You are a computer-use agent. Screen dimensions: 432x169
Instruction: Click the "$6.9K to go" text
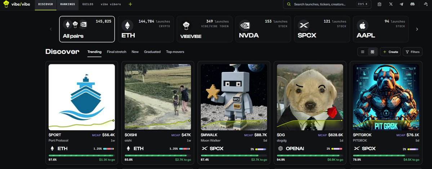click(x=335, y=160)
